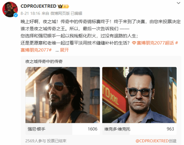Click the 2569人参与 participation text
Screen dimensions: 184x145
tap(35, 141)
